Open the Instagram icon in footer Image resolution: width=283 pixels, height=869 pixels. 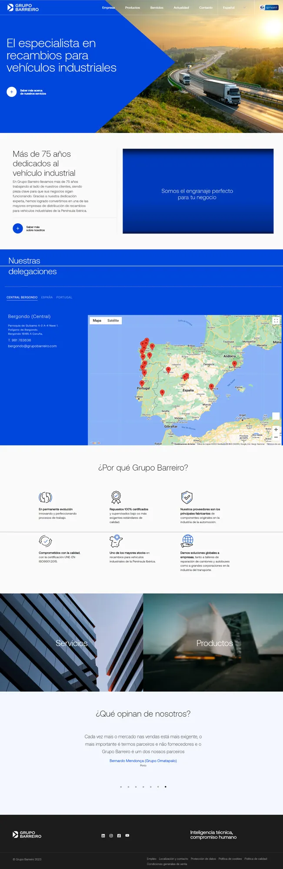111,836
